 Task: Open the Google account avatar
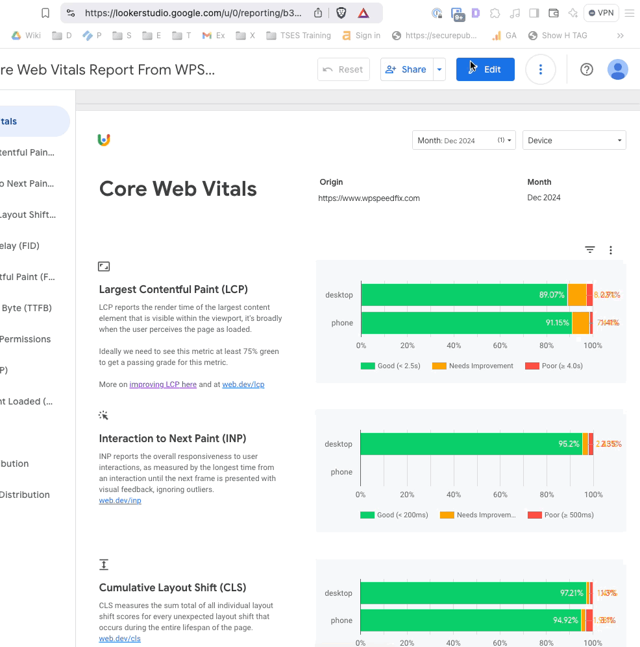[618, 69]
